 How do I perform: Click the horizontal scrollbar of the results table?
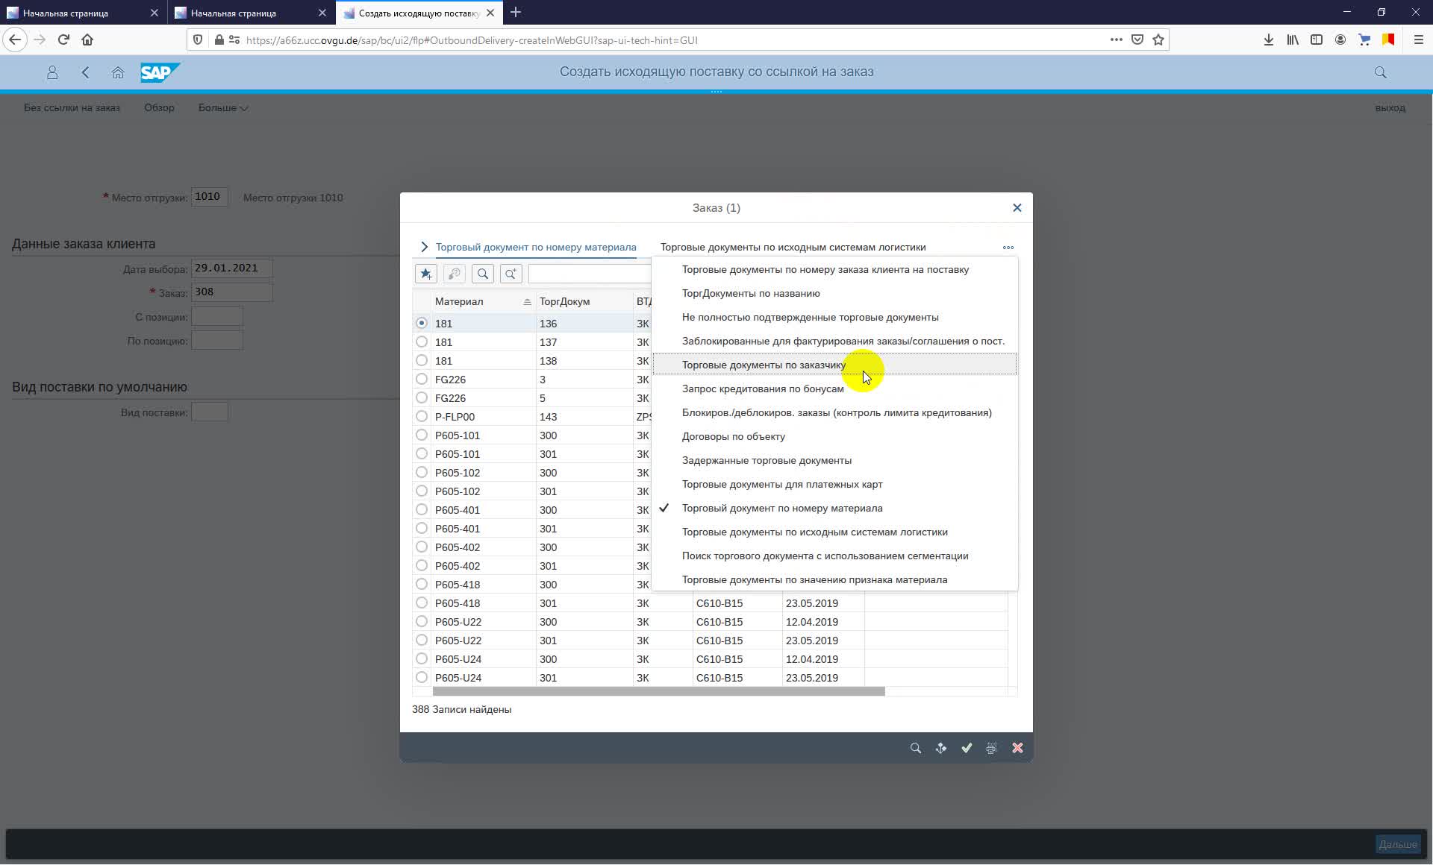(658, 691)
